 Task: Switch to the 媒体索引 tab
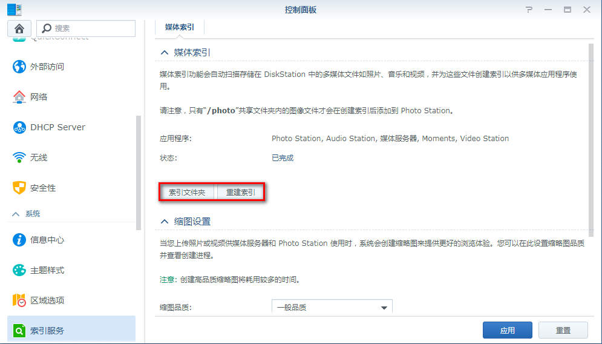(x=179, y=27)
